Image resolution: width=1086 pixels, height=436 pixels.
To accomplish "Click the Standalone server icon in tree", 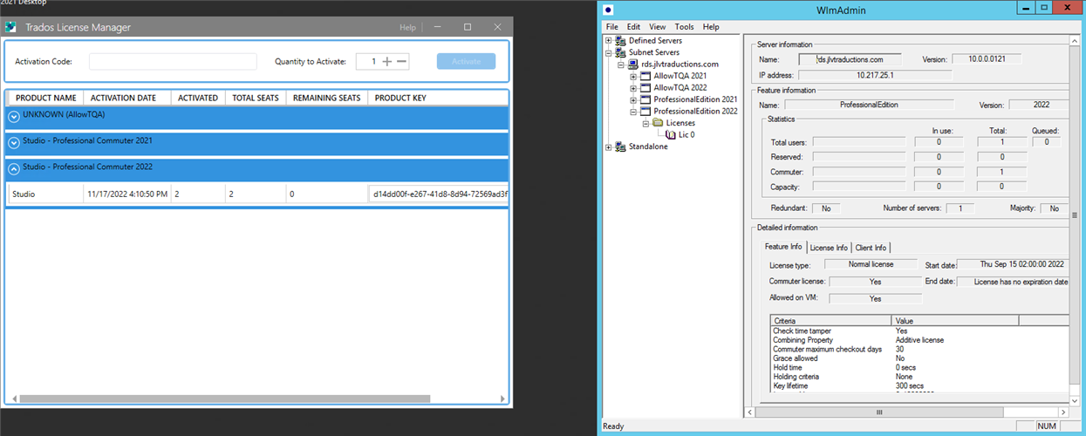I will coord(620,147).
